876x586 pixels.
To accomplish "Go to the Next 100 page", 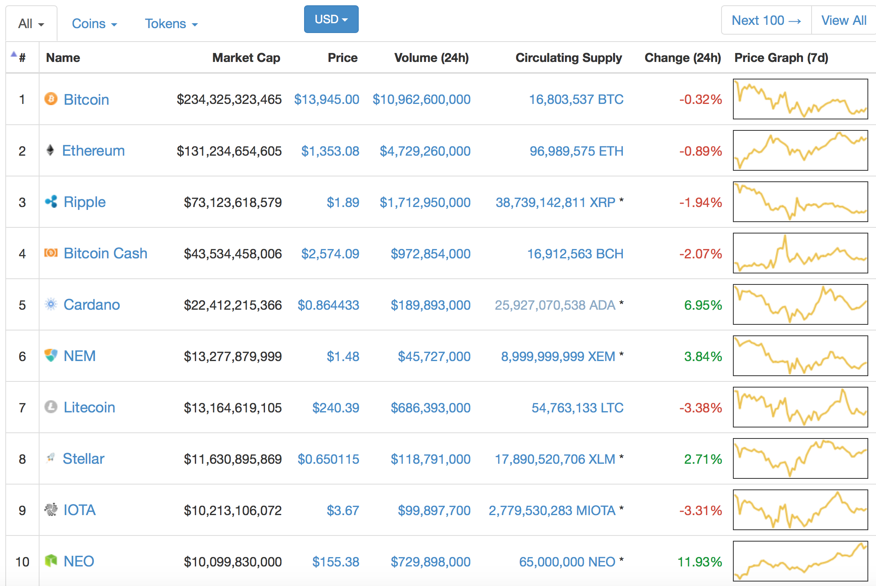I will 766,20.
